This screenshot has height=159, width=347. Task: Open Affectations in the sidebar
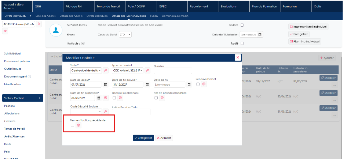click(12, 114)
